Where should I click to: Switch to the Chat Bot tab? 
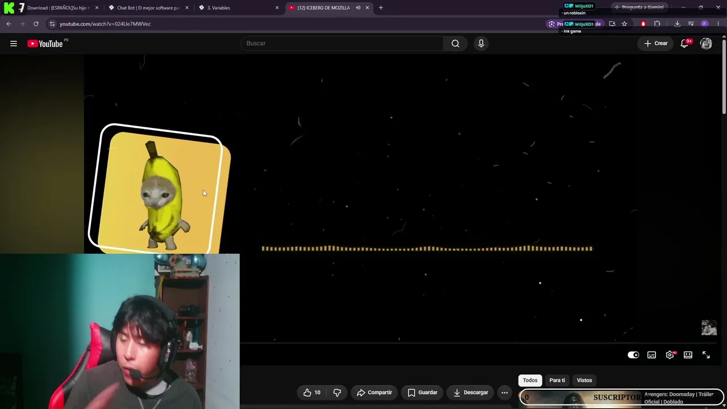[148, 8]
